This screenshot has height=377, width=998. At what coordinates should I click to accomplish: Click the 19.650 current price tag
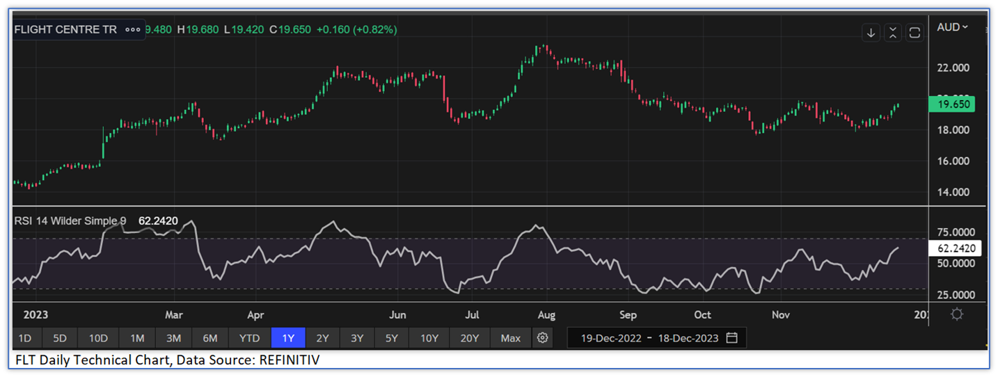pos(951,104)
